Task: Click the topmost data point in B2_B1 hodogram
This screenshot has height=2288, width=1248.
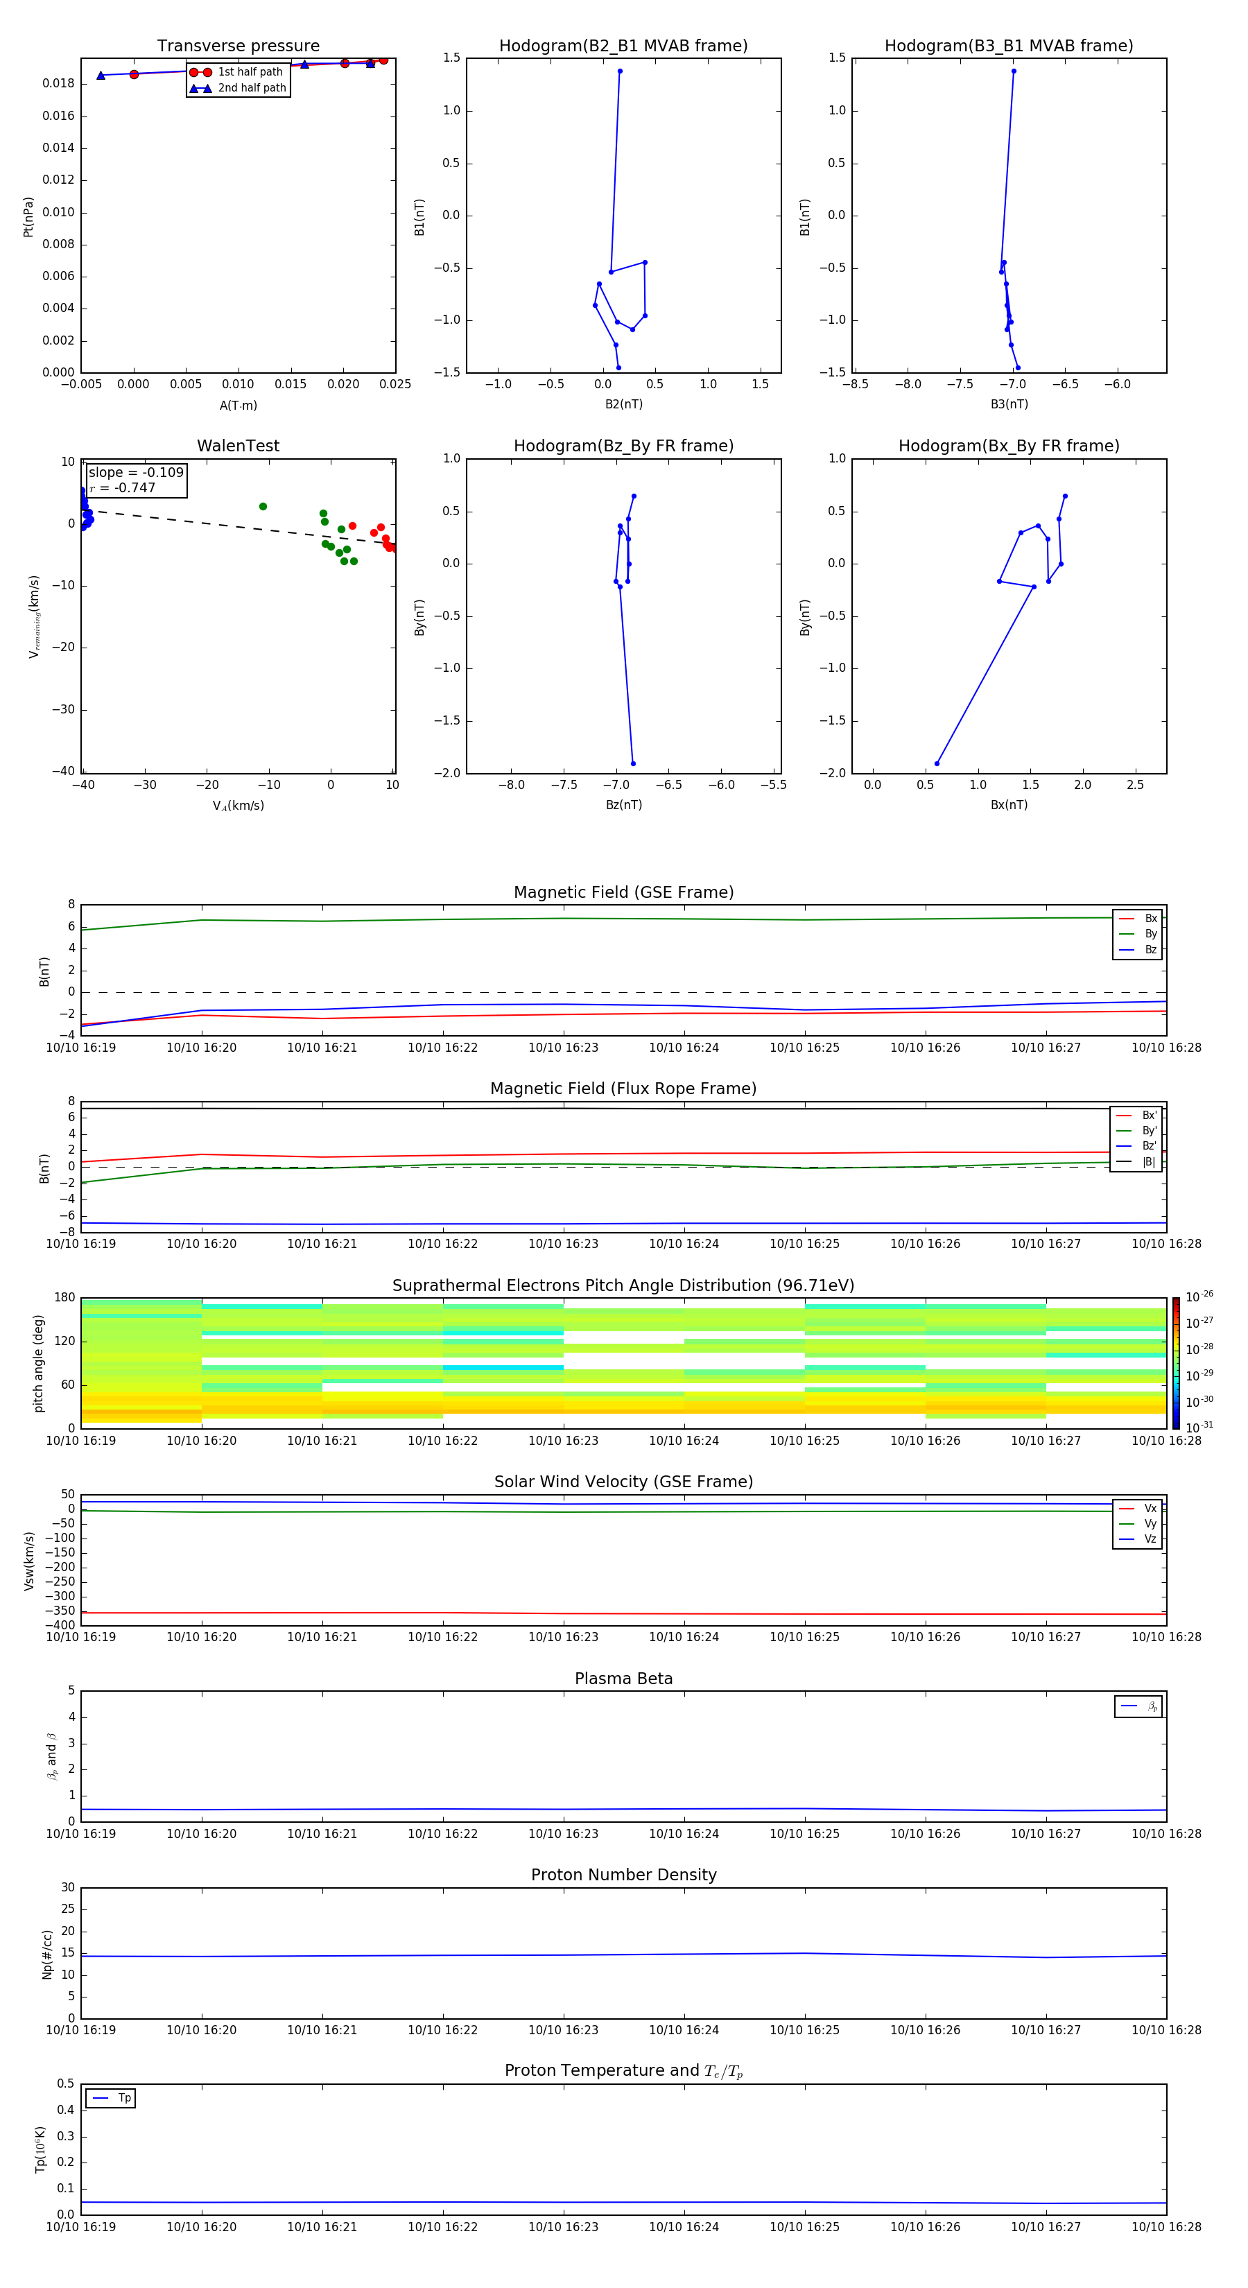Action: point(620,71)
